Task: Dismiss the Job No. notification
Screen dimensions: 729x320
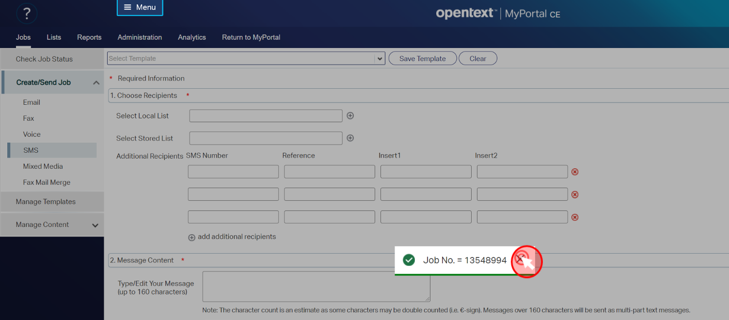Action: coord(520,259)
